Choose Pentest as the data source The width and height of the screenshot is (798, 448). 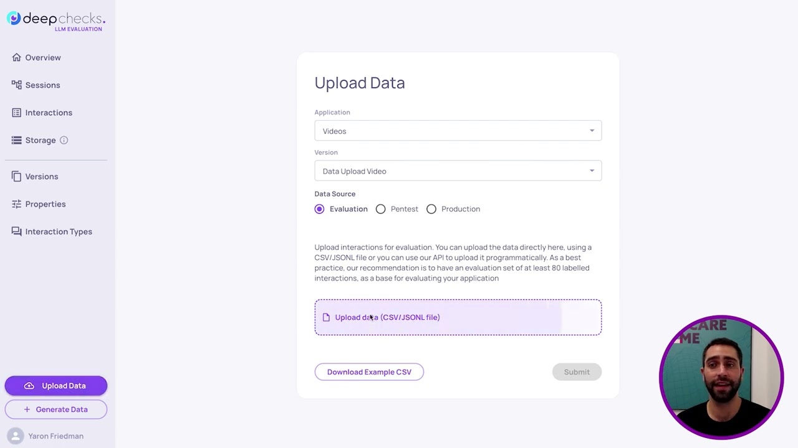click(380, 209)
